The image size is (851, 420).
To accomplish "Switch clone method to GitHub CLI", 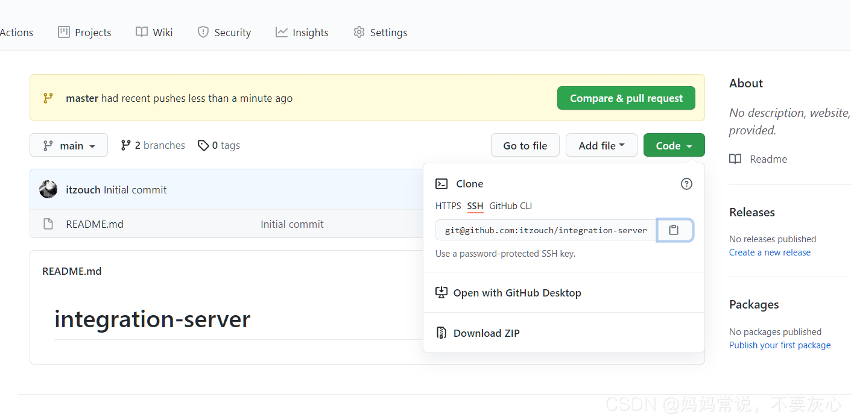I will pyautogui.click(x=510, y=205).
